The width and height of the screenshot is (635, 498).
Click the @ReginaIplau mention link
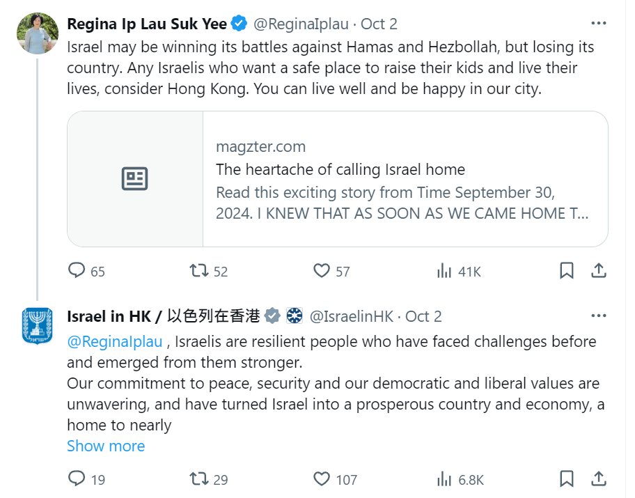(115, 342)
